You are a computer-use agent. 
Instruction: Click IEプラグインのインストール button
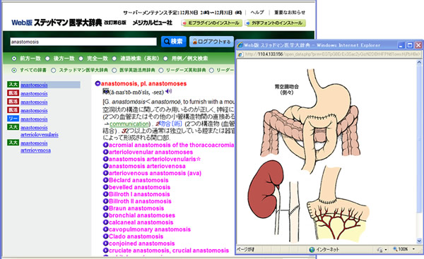point(211,23)
